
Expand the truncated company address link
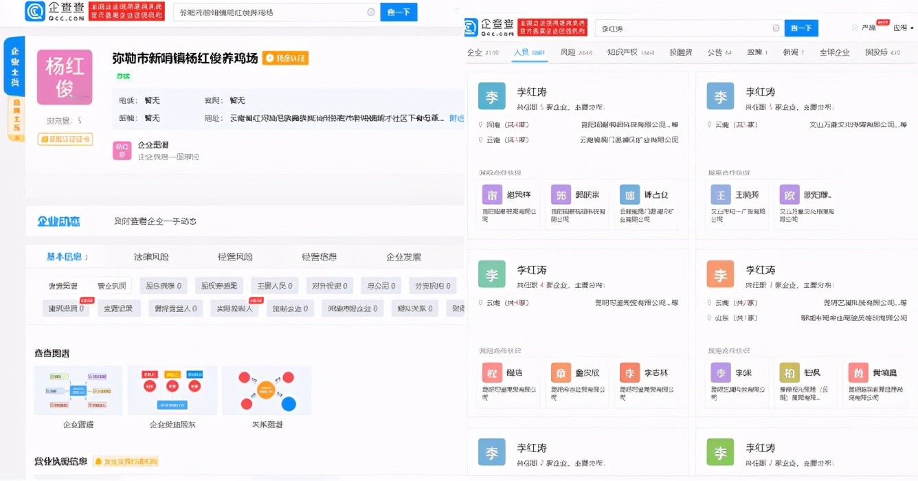[x=456, y=118]
